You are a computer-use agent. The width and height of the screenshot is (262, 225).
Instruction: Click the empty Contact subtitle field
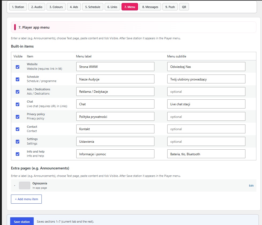point(206,129)
